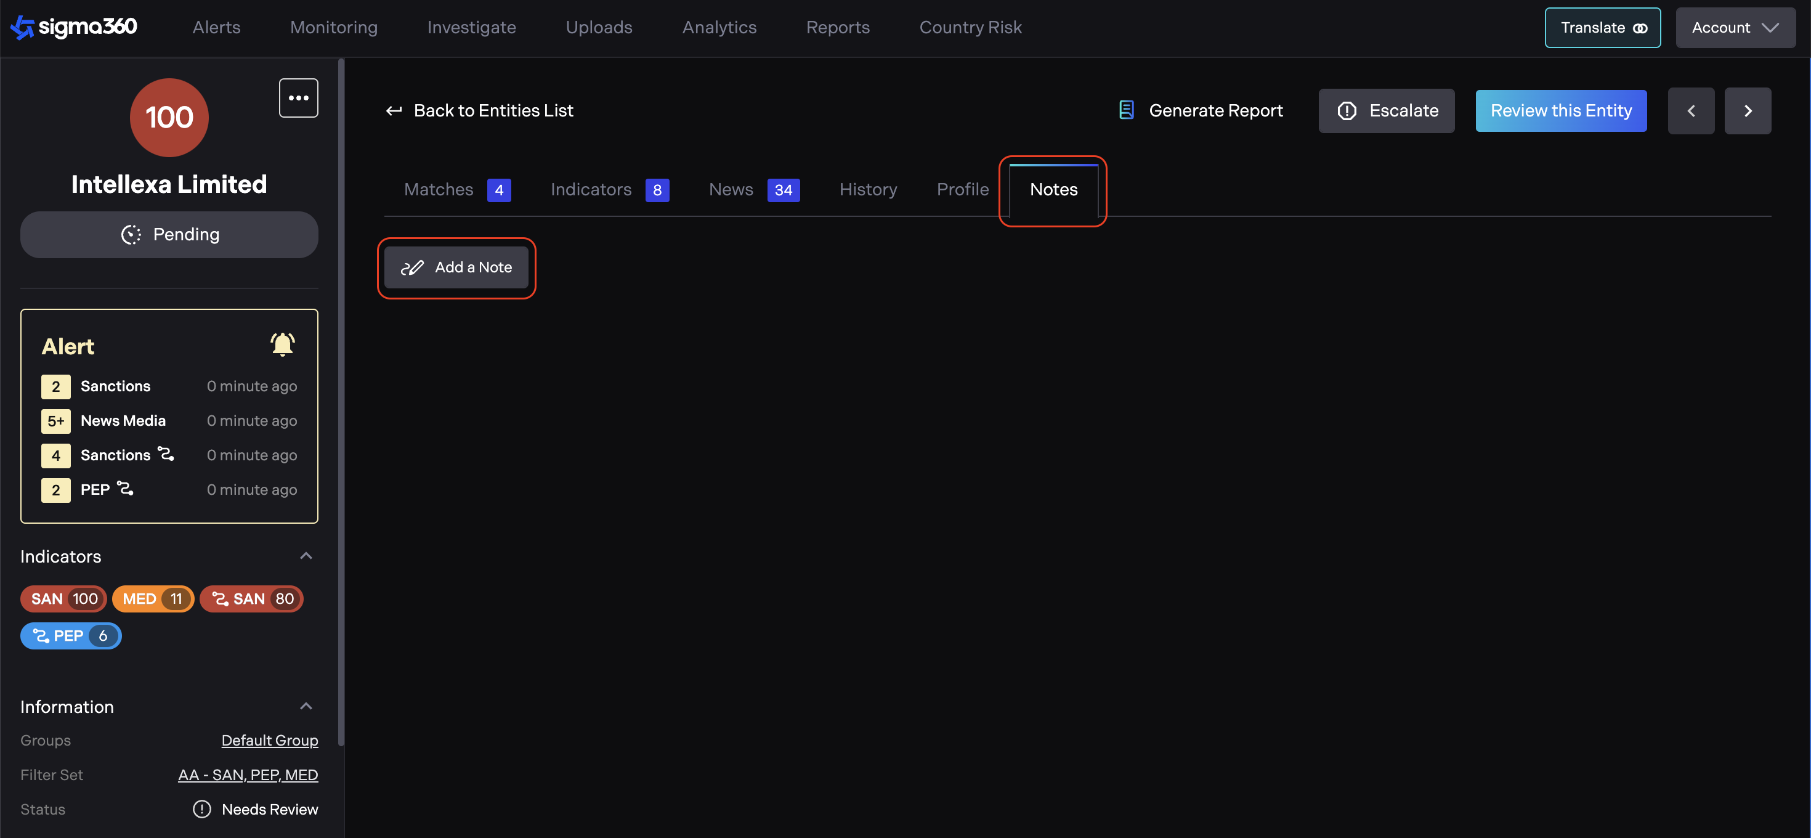Click Review this Entity button
Viewport: 1811px width, 838px height.
(1560, 110)
